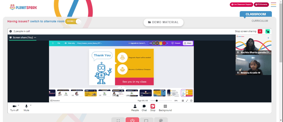Switch to CLASSROOM tab

pos(256,14)
